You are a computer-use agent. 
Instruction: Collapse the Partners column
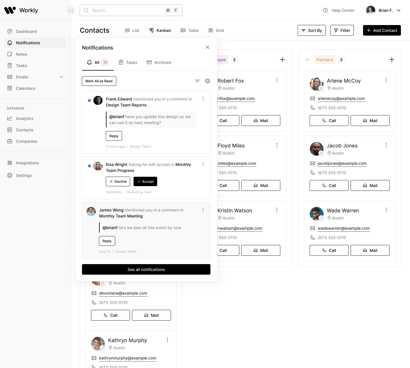tap(307, 60)
